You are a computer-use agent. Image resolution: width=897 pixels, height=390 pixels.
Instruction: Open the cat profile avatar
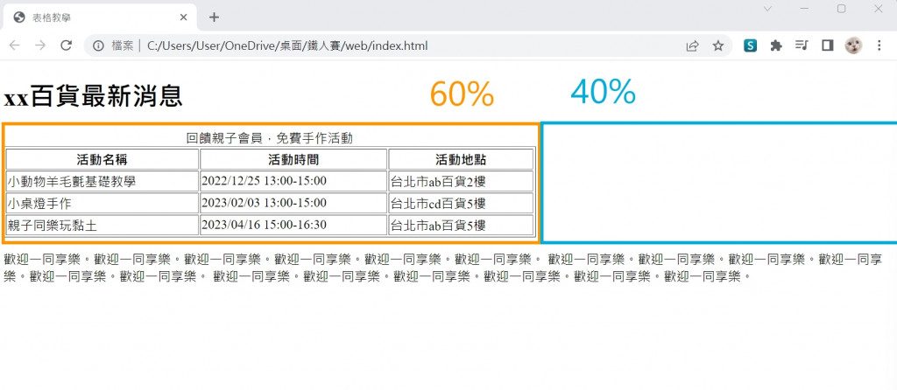click(x=853, y=45)
